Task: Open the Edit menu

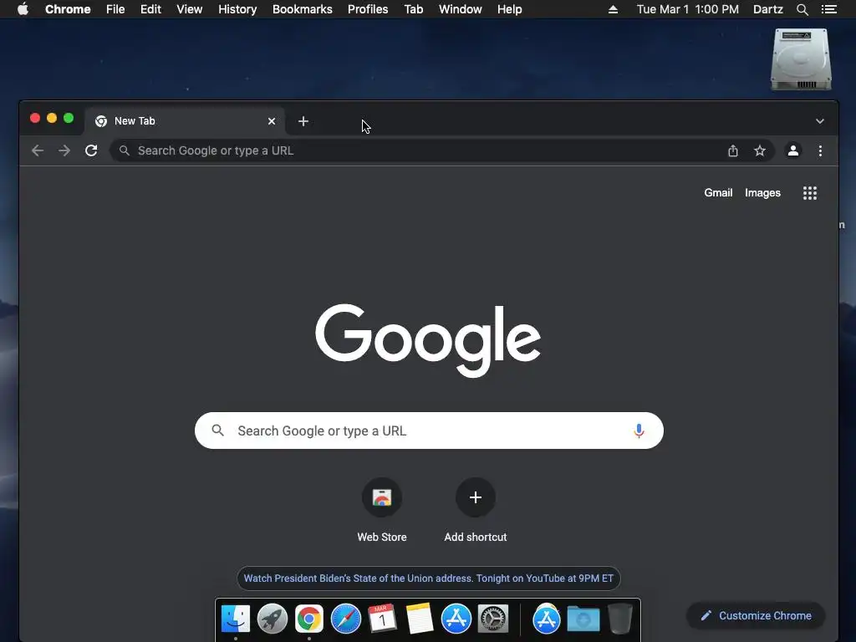Action: [150, 9]
